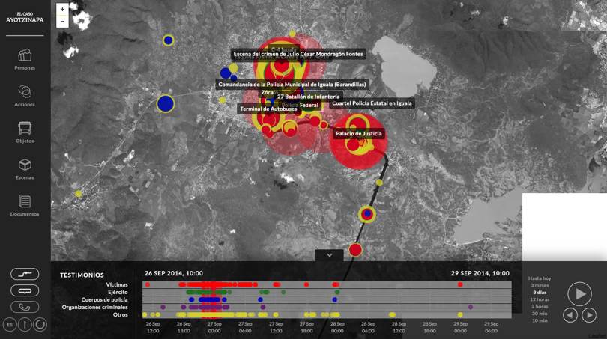Zoom out on the map

click(x=62, y=22)
